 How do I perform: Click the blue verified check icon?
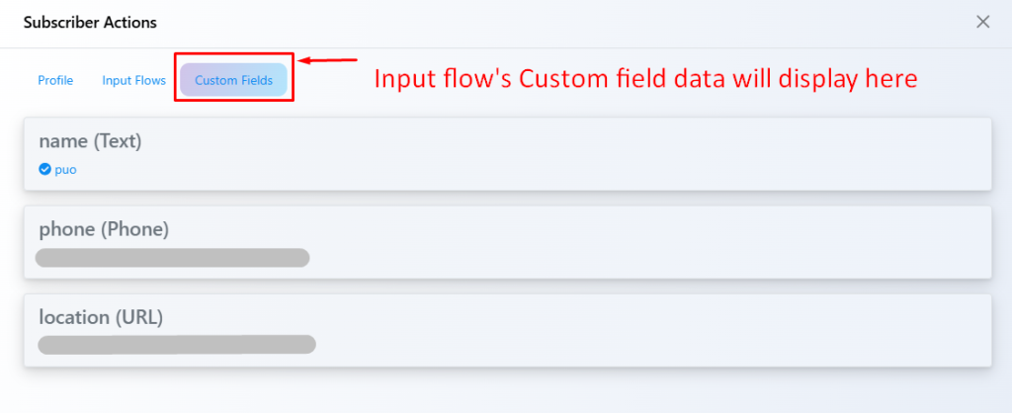44,169
